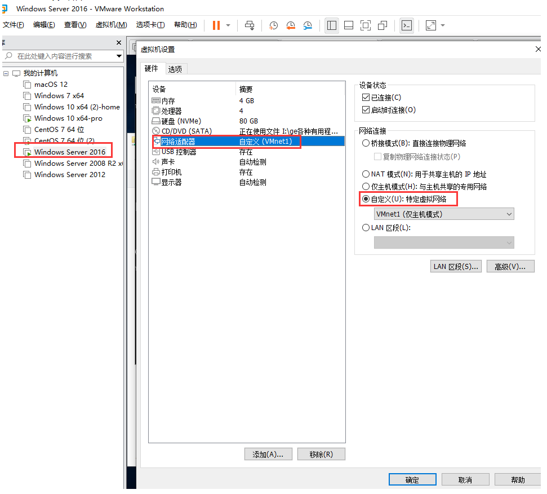This screenshot has width=547, height=494.
Task: Select 仅主机模式(H) radio button
Action: click(x=366, y=187)
